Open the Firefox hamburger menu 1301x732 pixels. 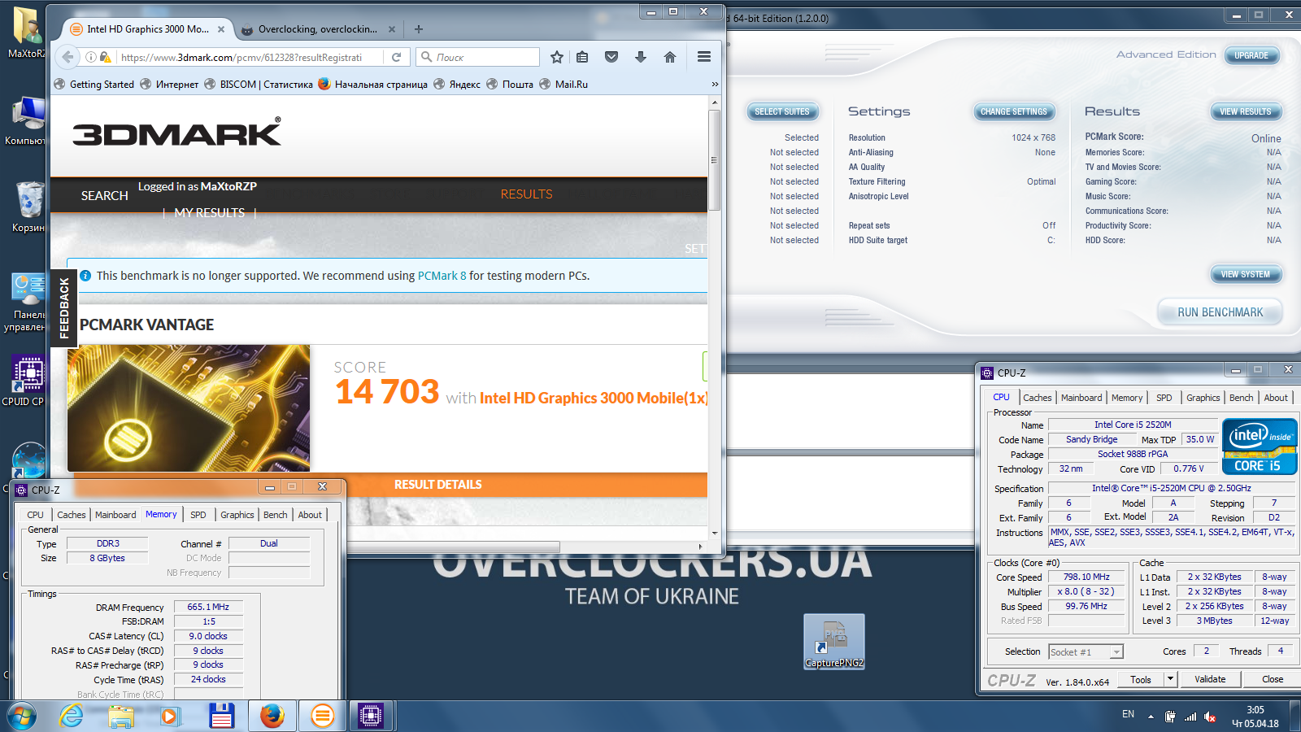704,57
